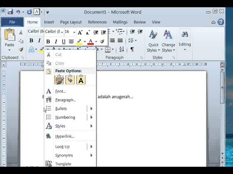Toggle Show/Hide paragraph marks
Screen dimensions: 233x174
[x=132, y=49]
